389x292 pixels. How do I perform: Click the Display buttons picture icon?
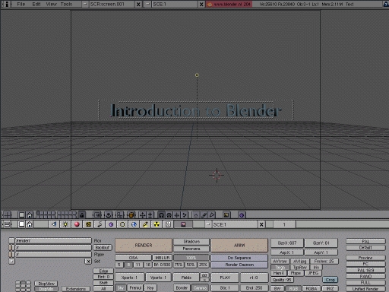pos(183,224)
